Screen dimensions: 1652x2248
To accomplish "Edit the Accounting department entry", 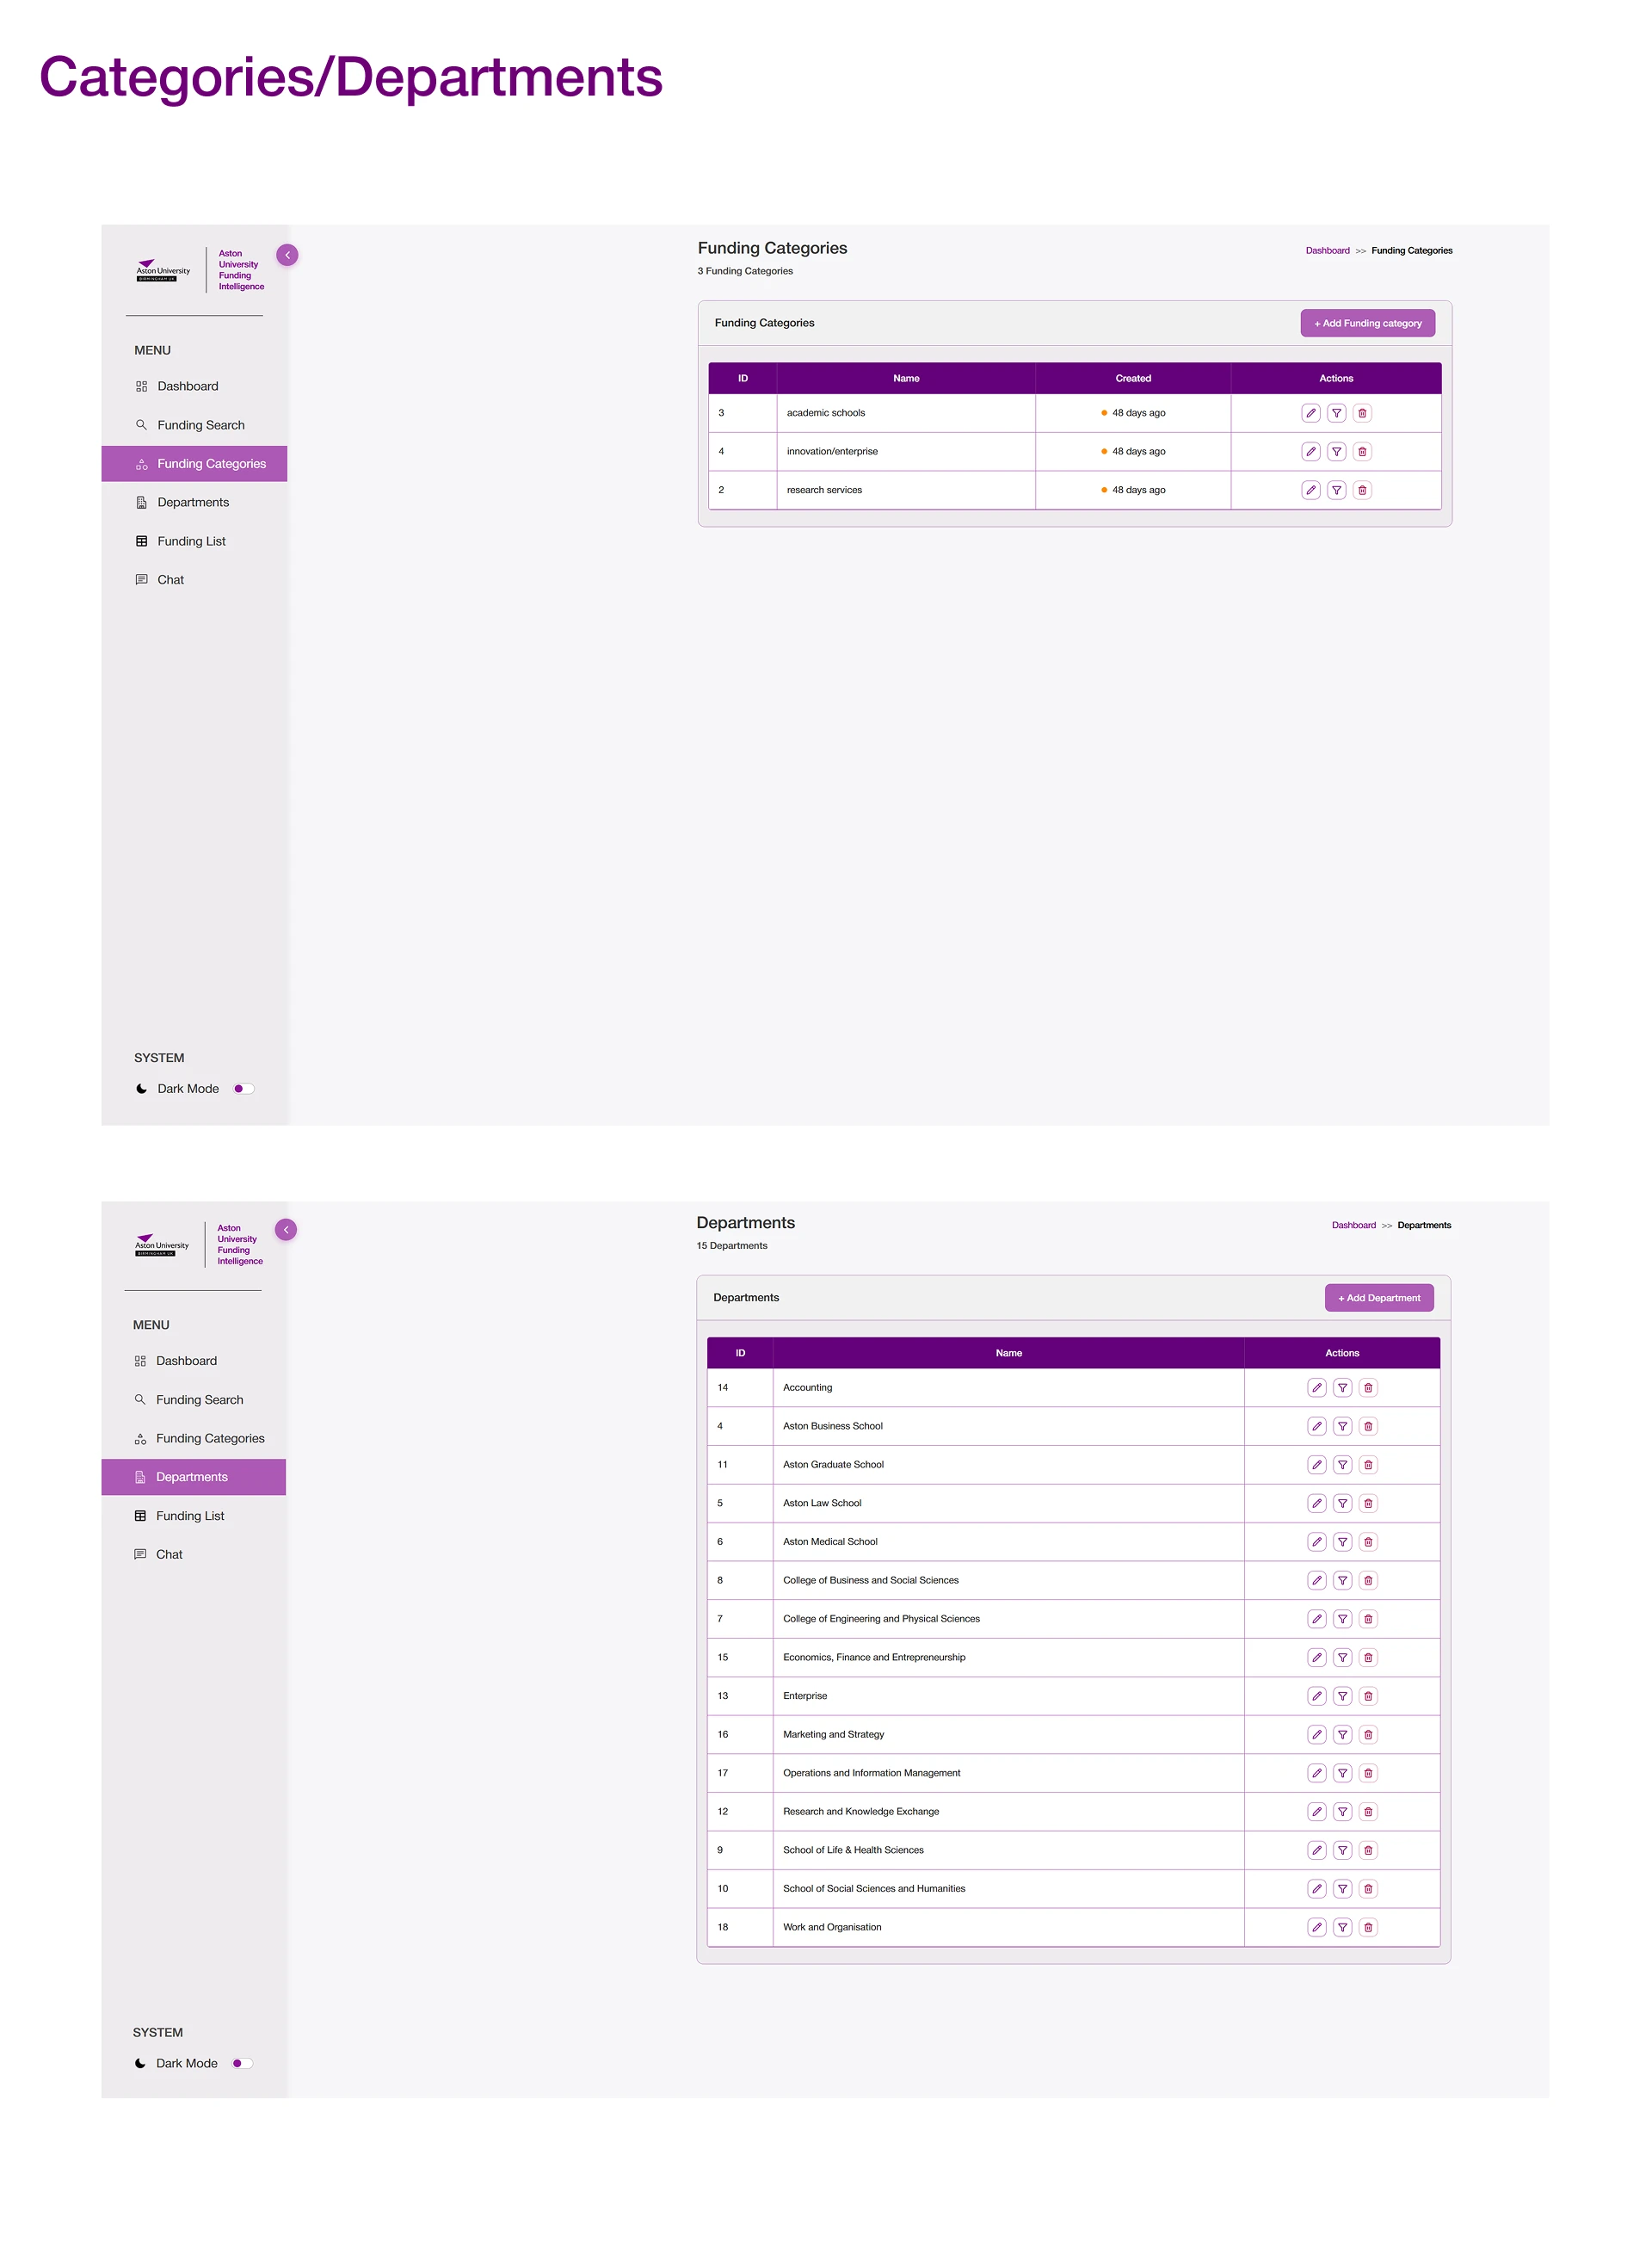I will [x=1316, y=1387].
